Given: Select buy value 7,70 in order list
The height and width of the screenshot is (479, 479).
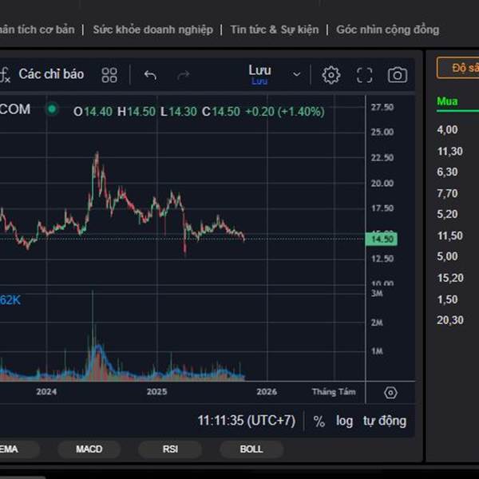Looking at the screenshot, I should tap(447, 193).
